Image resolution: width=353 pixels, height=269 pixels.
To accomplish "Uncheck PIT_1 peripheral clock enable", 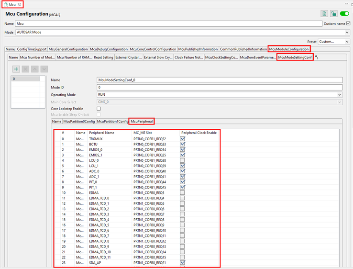I will coord(182,187).
